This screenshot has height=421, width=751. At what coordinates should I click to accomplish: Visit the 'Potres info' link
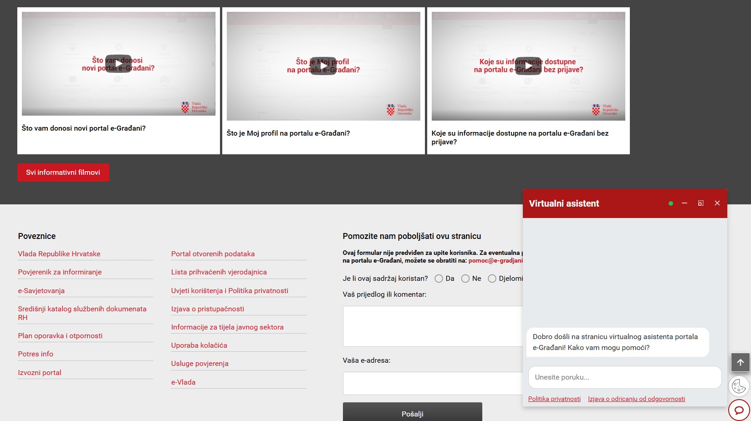pos(36,354)
